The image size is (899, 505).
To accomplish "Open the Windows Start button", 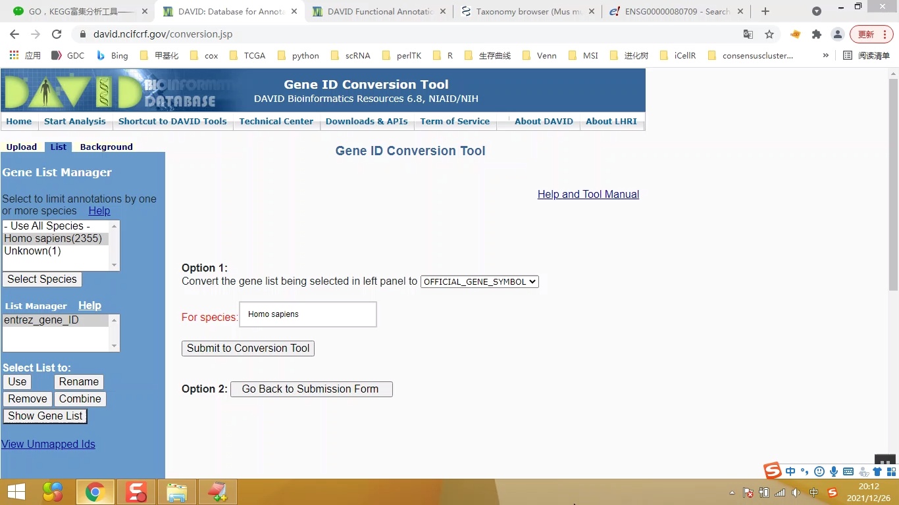I will (16, 492).
